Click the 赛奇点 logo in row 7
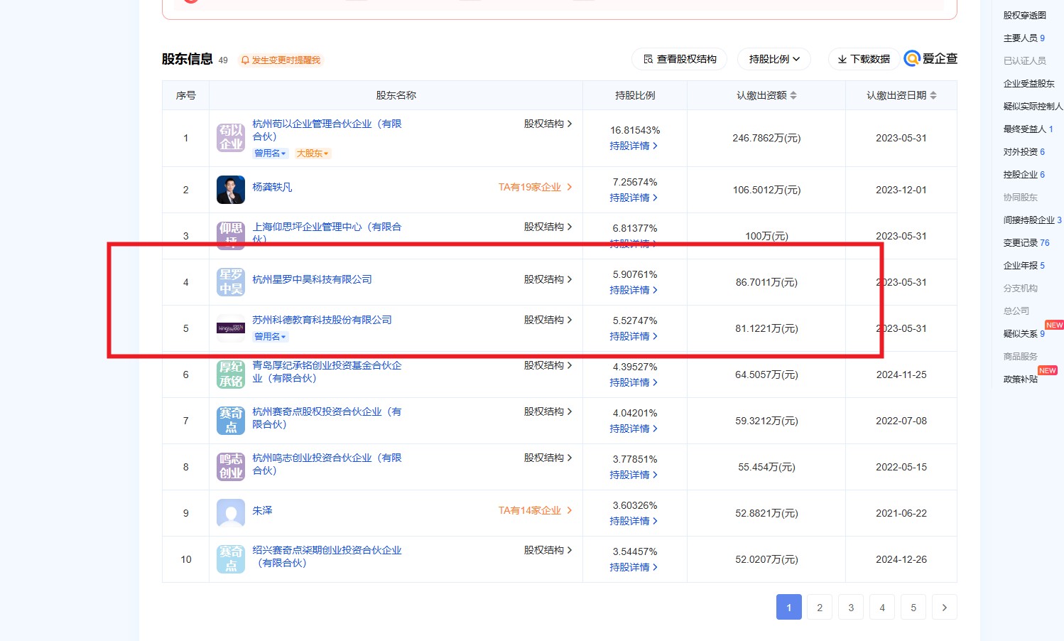 pyautogui.click(x=231, y=421)
